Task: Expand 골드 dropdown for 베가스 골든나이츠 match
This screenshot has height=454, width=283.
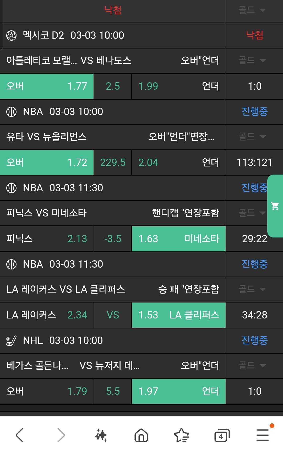Action: (252, 365)
